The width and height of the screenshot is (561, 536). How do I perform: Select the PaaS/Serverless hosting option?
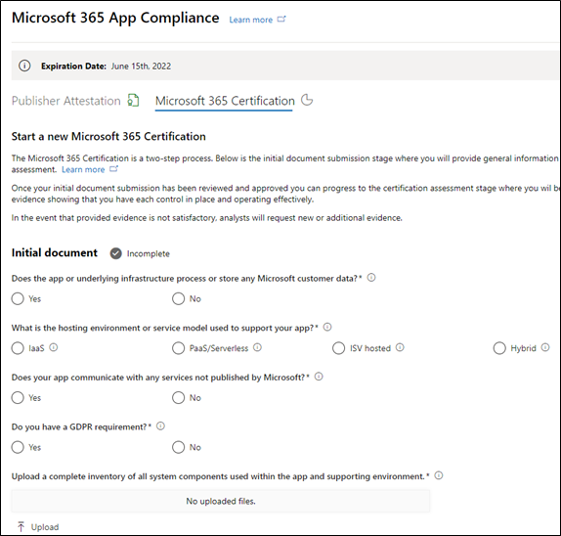[178, 348]
